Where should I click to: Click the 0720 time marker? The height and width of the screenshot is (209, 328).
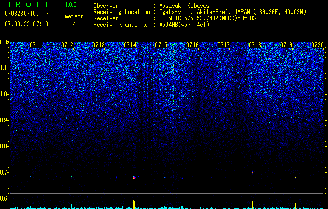(318, 45)
